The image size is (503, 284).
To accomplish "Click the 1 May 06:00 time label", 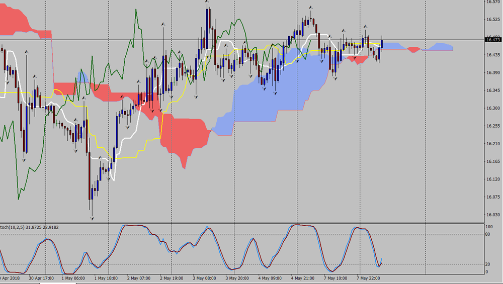I will (73, 278).
